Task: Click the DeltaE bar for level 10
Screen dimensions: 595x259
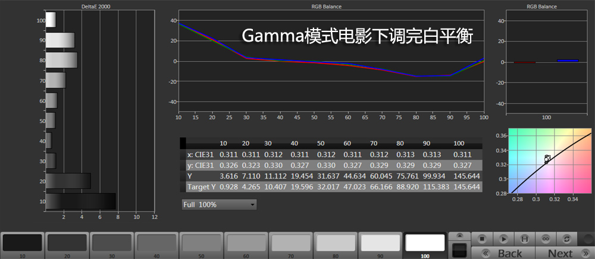Action: point(81,201)
